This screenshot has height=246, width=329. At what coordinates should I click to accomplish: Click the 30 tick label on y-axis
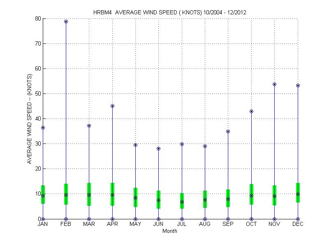tap(38, 144)
